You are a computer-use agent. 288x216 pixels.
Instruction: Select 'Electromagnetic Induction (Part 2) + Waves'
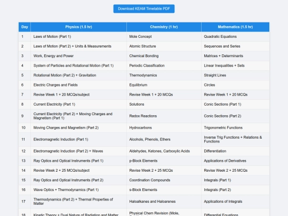pos(78,151)
